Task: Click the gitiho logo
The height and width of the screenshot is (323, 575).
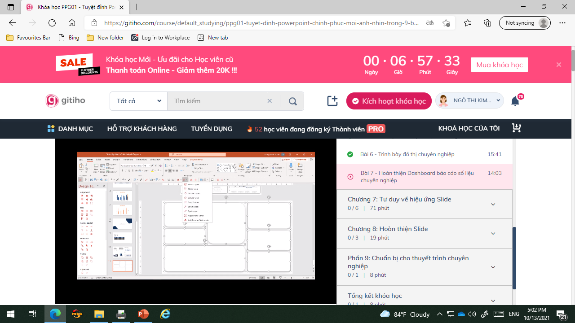Action: click(x=66, y=101)
